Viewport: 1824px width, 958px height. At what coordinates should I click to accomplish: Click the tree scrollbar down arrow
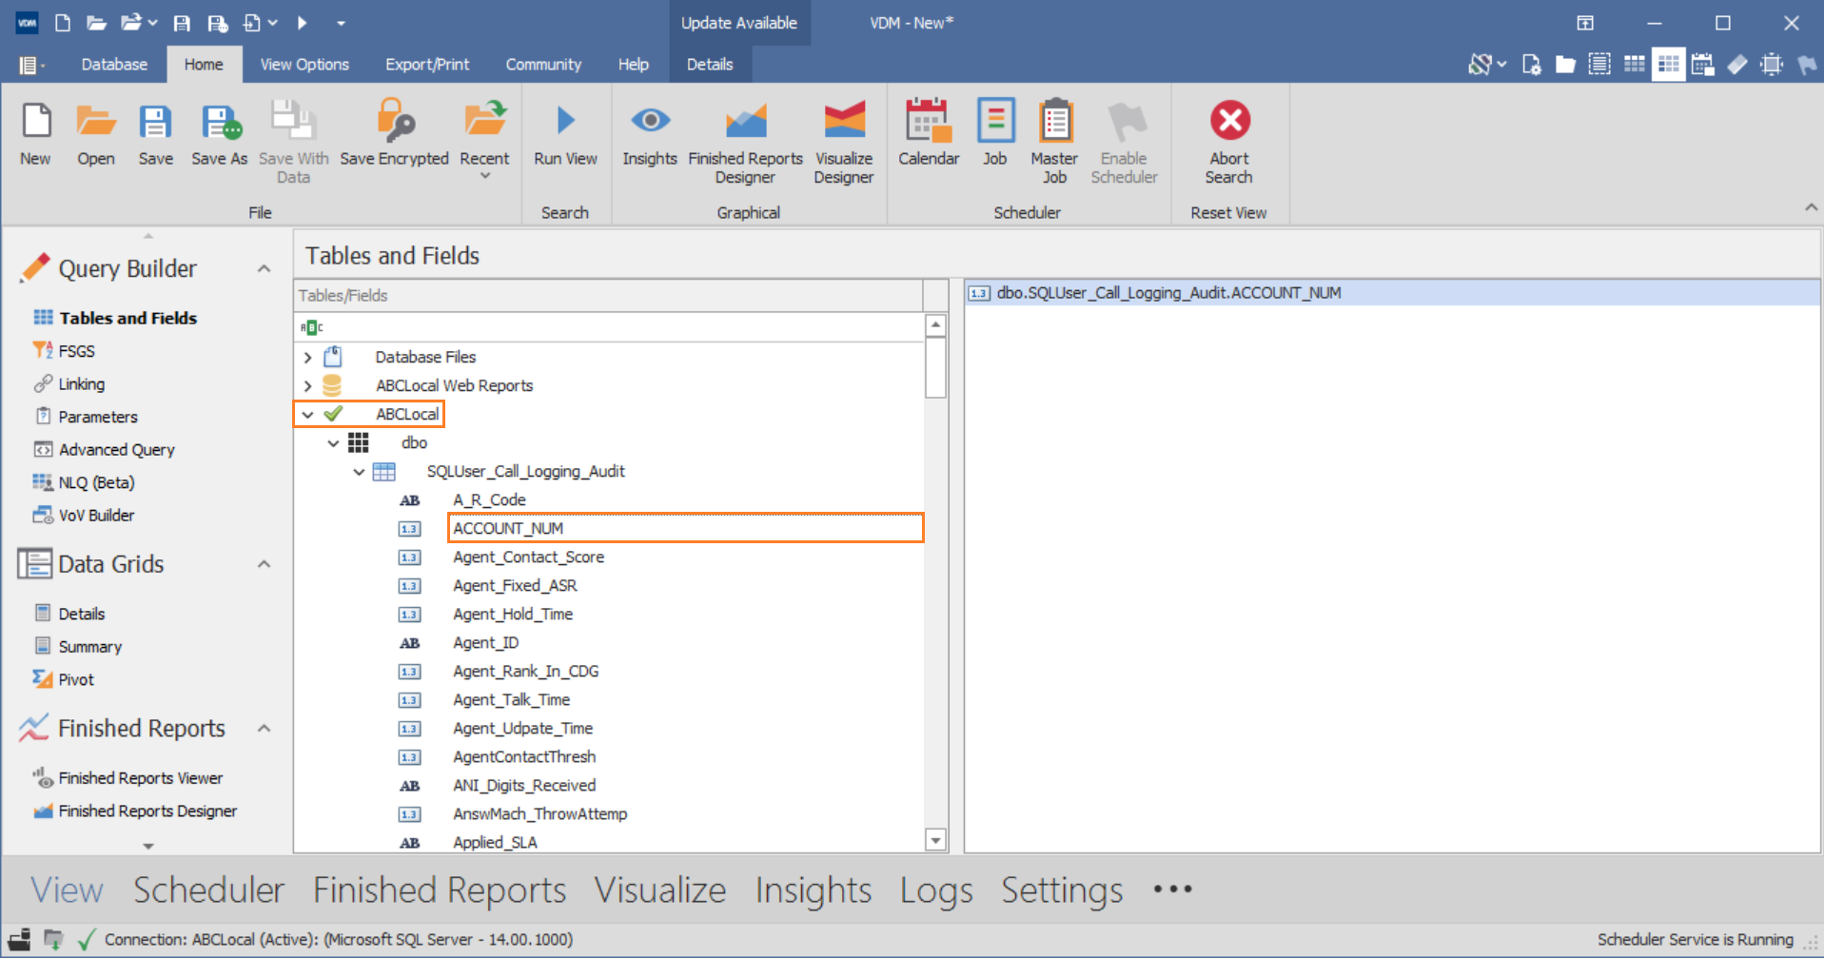(935, 840)
